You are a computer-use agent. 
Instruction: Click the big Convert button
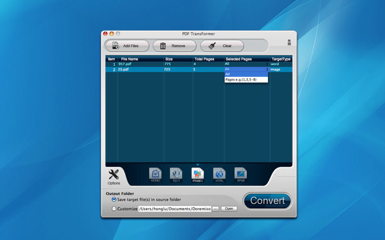pyautogui.click(x=268, y=201)
